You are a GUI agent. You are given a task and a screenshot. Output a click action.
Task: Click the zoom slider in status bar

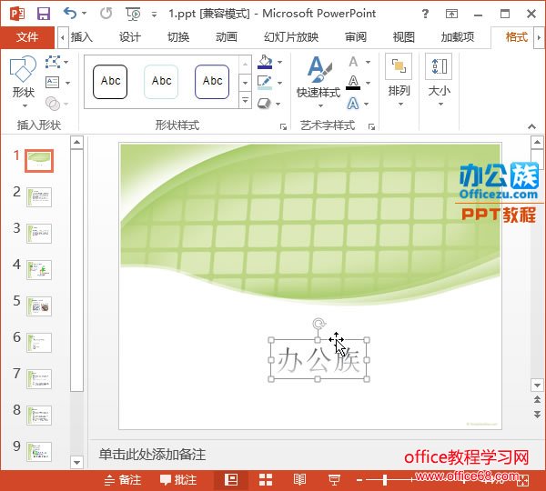pyautogui.click(x=387, y=479)
